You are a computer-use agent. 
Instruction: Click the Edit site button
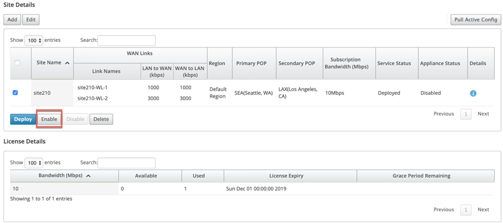(x=31, y=20)
